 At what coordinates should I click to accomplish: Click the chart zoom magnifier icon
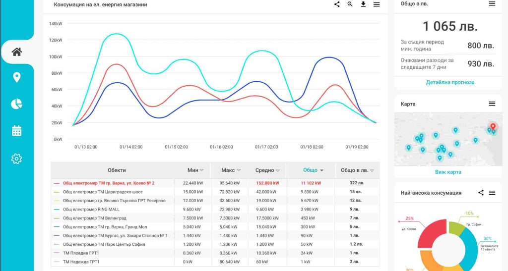[x=350, y=4]
